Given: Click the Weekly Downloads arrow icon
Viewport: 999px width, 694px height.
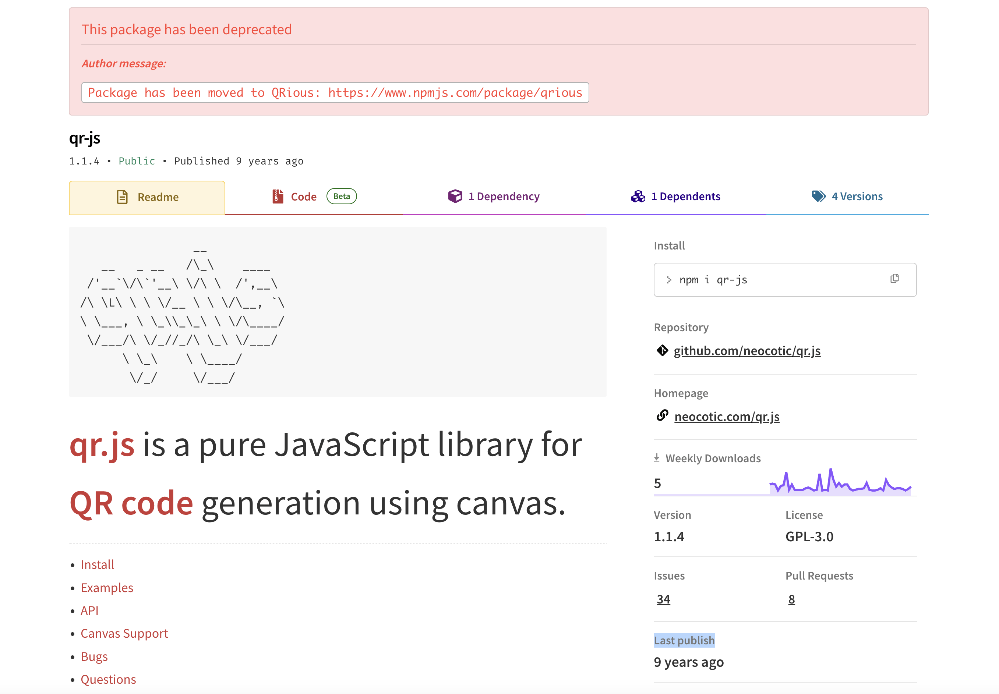Looking at the screenshot, I should click(656, 458).
